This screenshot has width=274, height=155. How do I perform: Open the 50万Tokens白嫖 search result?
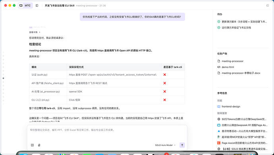[244, 119]
